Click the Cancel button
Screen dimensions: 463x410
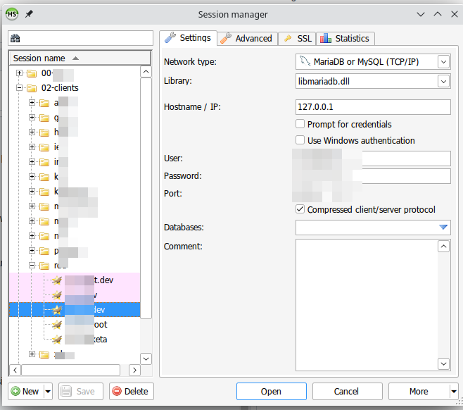(x=348, y=392)
